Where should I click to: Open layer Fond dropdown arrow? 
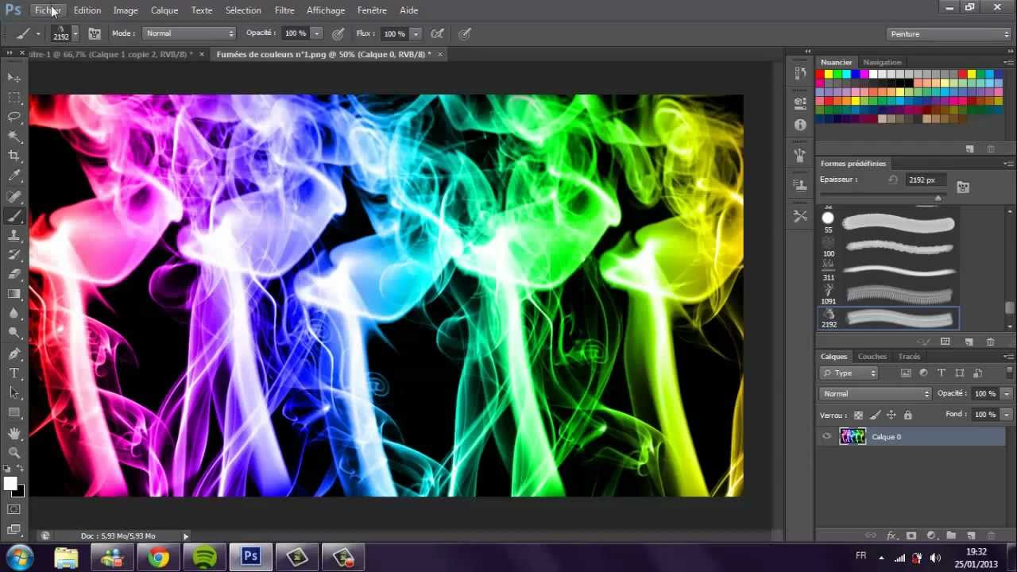click(1007, 415)
